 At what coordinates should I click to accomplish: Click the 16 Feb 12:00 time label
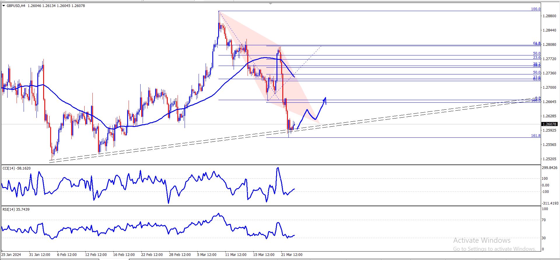click(x=124, y=255)
